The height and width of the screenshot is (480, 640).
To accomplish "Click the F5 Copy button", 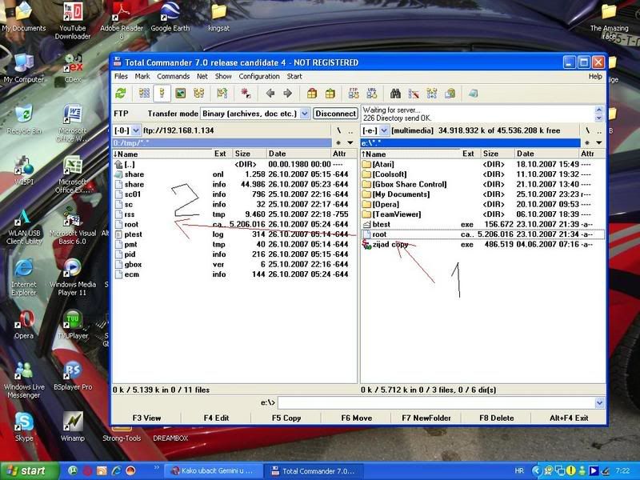I will point(286,418).
